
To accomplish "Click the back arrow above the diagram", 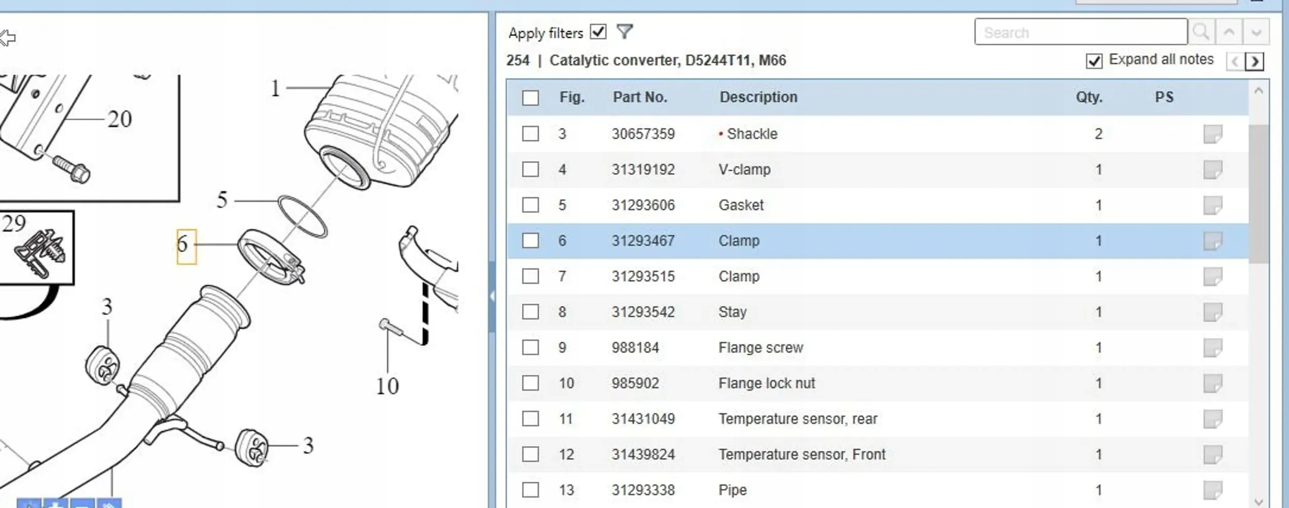I will 8,38.
